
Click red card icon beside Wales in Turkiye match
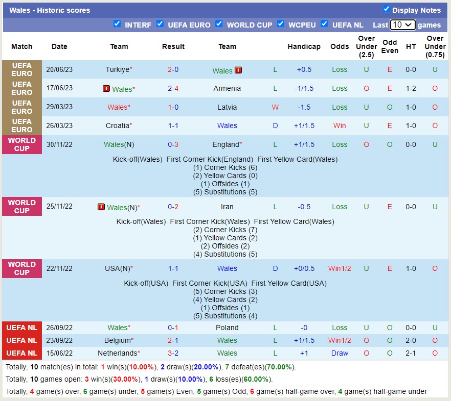pos(238,70)
